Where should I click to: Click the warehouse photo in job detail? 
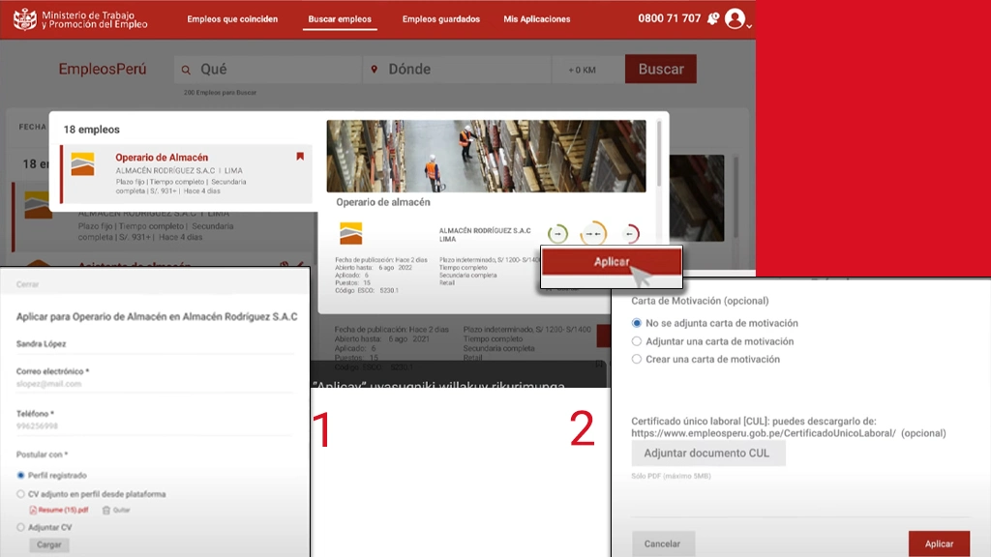(x=486, y=156)
